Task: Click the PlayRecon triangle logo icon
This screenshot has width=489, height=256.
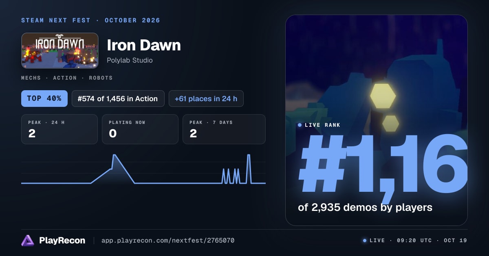Action: click(28, 241)
